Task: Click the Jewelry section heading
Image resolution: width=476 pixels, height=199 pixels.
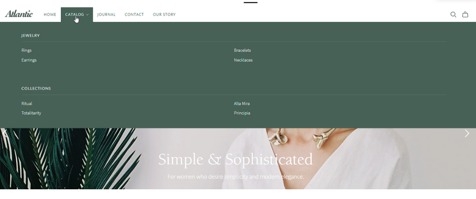Action: [30, 36]
